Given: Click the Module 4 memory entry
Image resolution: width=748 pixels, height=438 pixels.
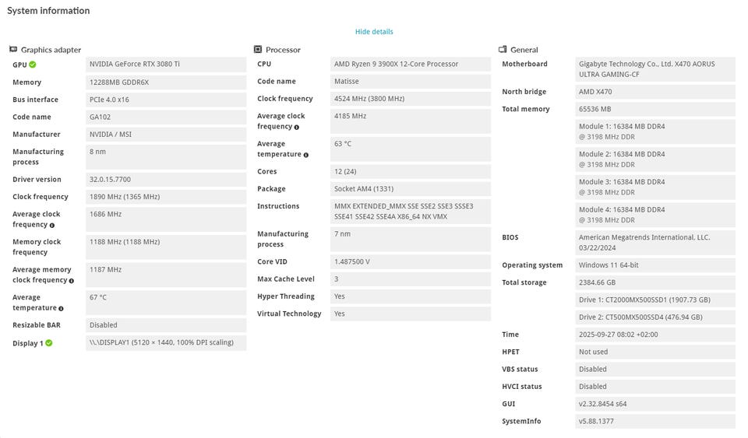Looking at the screenshot, I should [655, 215].
